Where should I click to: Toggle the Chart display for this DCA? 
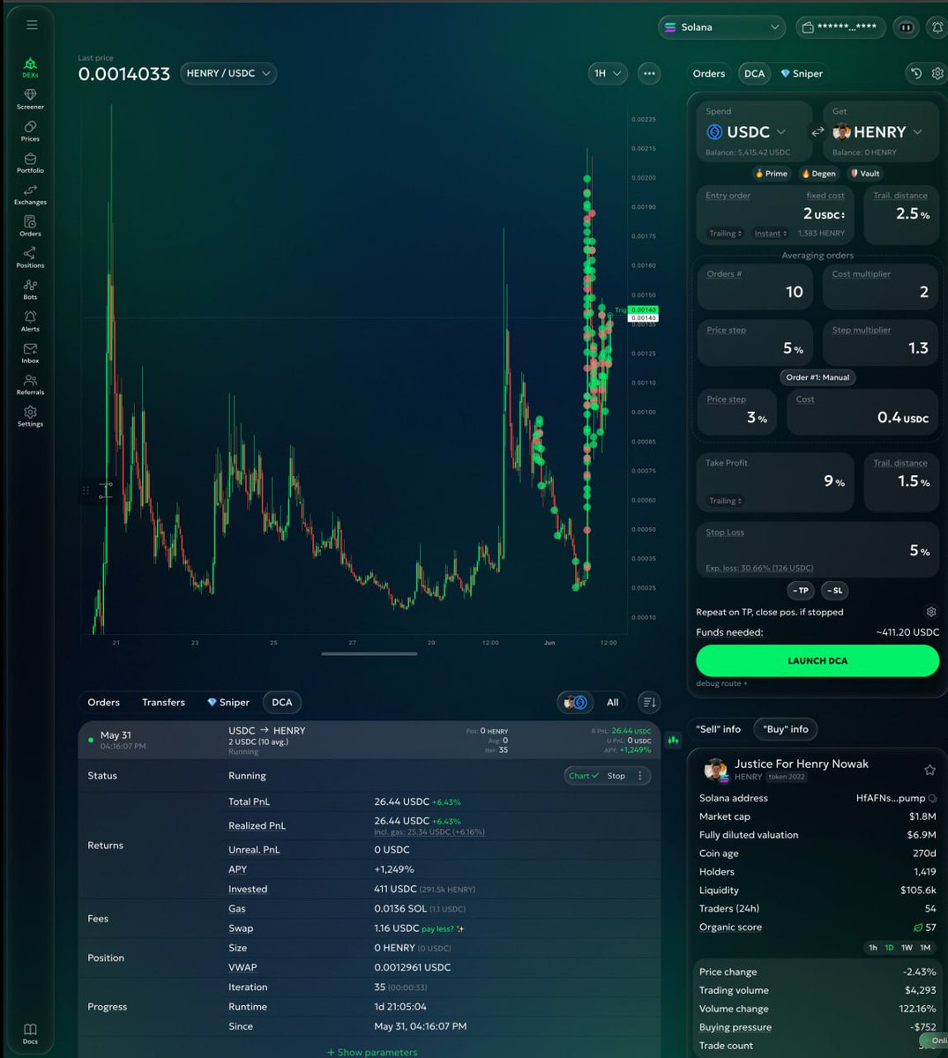tap(583, 776)
